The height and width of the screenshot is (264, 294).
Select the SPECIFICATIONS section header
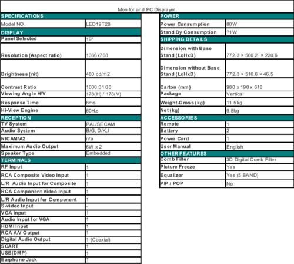tap(71, 16)
